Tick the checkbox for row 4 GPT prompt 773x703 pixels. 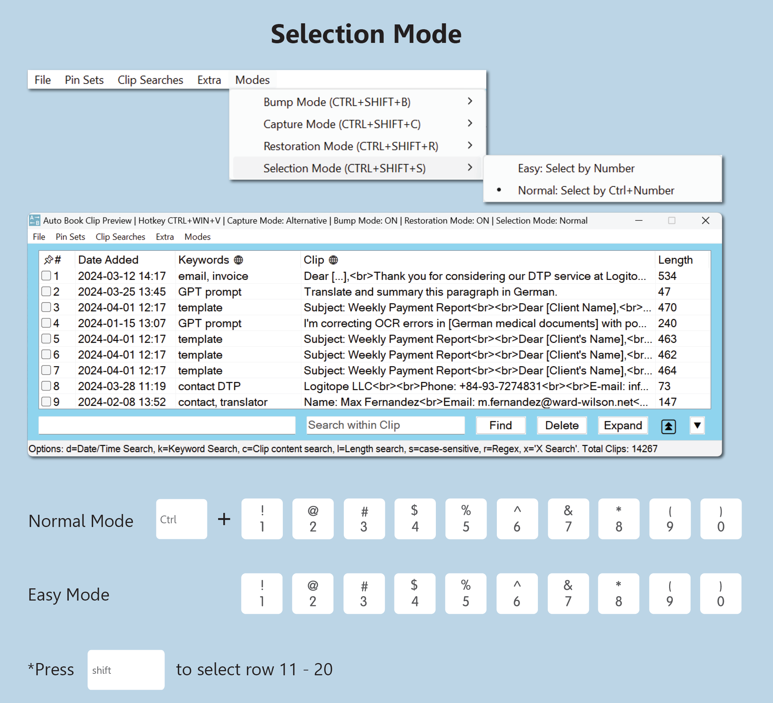[x=47, y=323]
